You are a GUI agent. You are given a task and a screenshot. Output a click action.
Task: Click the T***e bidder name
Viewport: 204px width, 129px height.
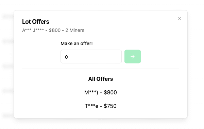pyautogui.click(x=91, y=106)
